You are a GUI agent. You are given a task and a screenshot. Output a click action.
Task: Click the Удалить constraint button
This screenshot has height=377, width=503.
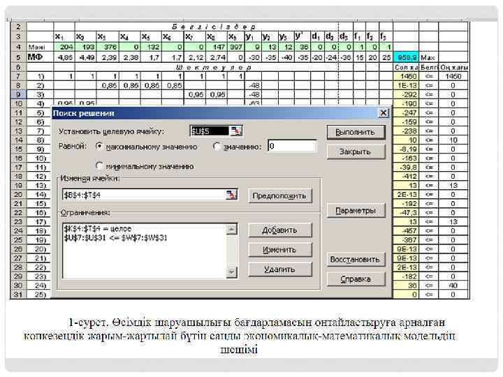point(279,269)
